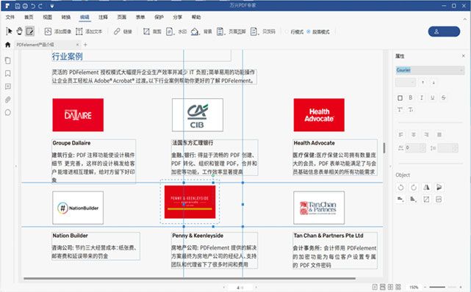Open the bookmarks sidebar panel icon
The width and height of the screenshot is (471, 292).
point(8,73)
